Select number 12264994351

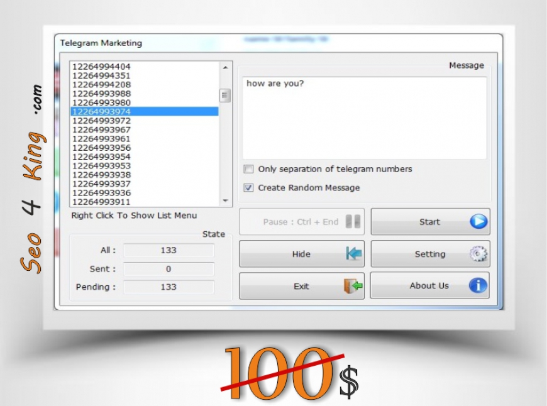tap(145, 75)
